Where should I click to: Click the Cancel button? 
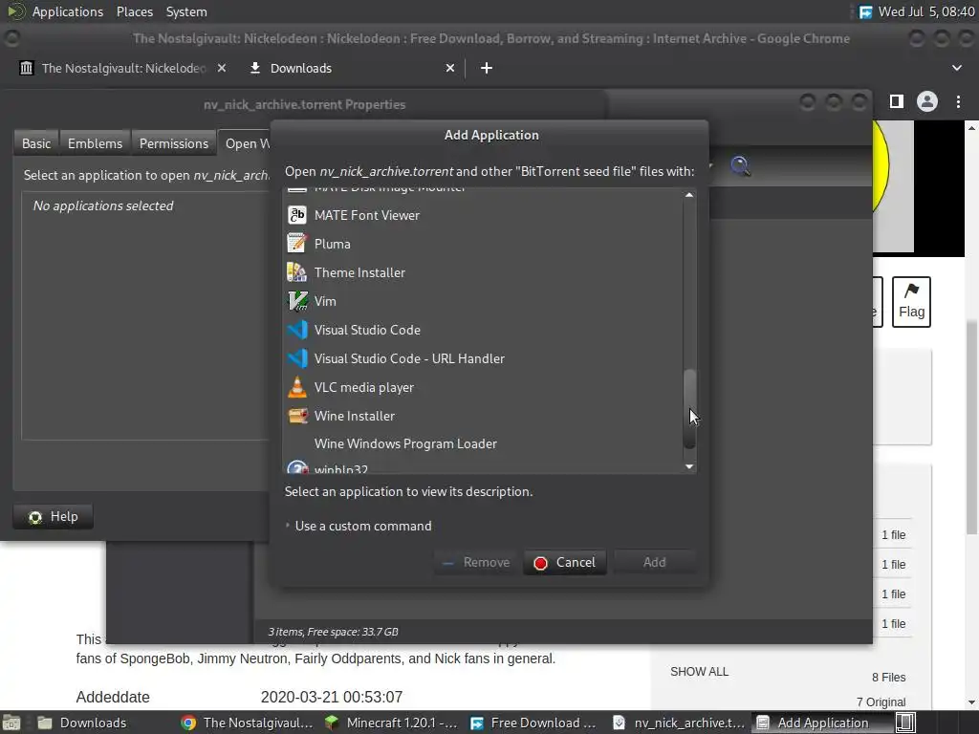(x=565, y=562)
